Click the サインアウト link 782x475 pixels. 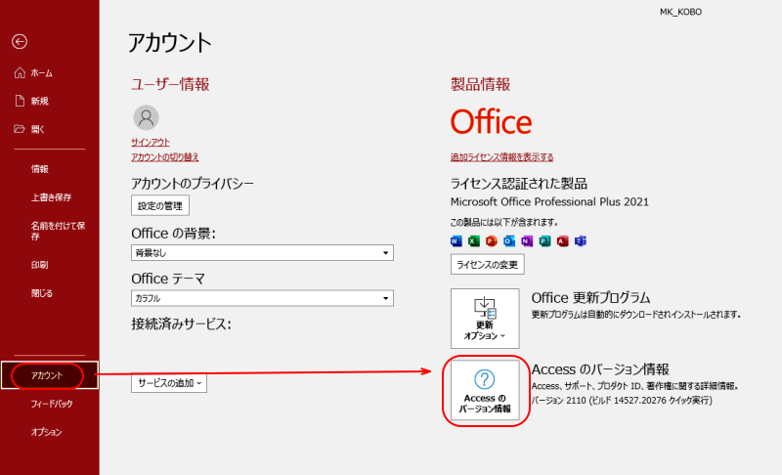[x=151, y=142]
